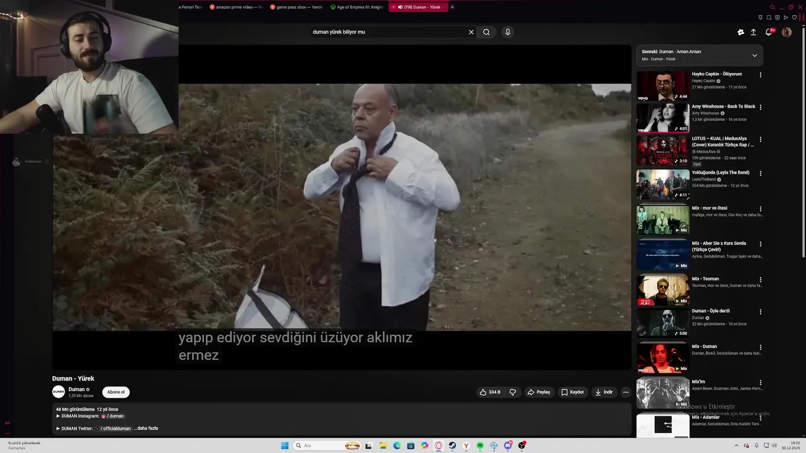This screenshot has height=453, width=806.
Task: Take a snapshot with the browser capture icon
Action: point(769,18)
